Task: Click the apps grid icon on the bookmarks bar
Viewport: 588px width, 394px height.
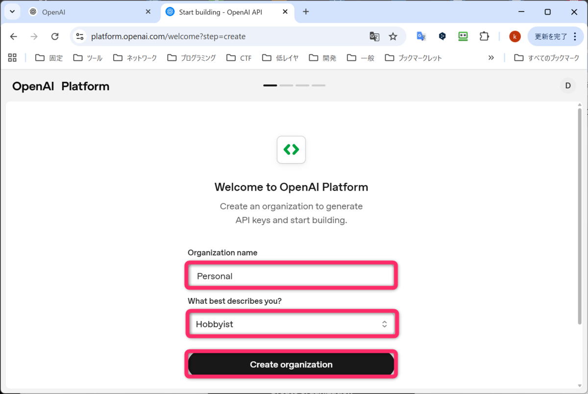Action: (12, 57)
